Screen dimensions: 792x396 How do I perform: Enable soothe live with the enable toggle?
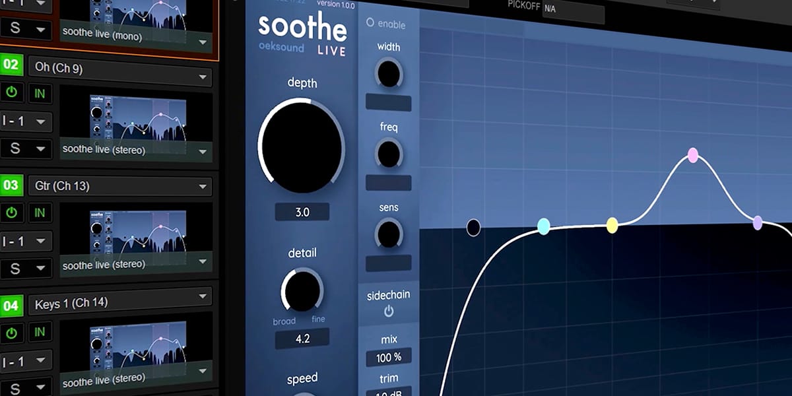[x=370, y=23]
